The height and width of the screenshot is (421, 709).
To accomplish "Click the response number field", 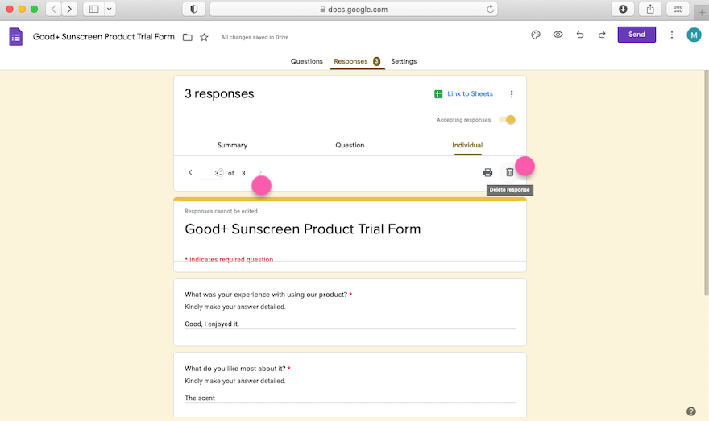I will 213,173.
